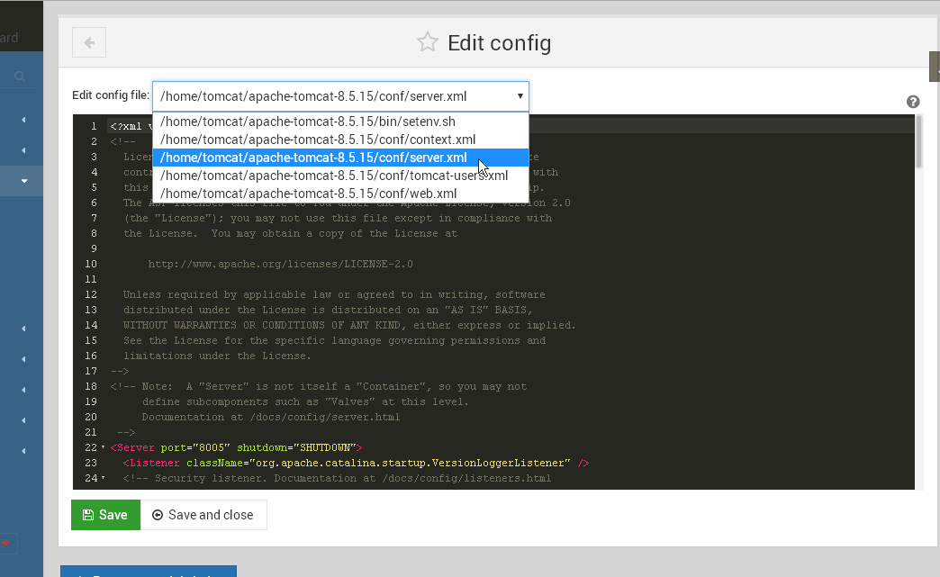The image size is (940, 577).
Task: Collapse the expanded sidebar menu caret
Action: [24, 180]
